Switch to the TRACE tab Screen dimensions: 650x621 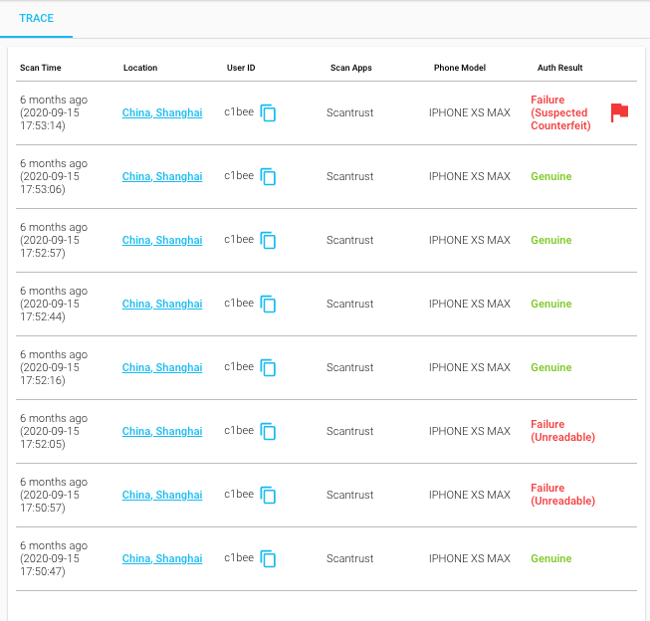pyautogui.click(x=36, y=18)
